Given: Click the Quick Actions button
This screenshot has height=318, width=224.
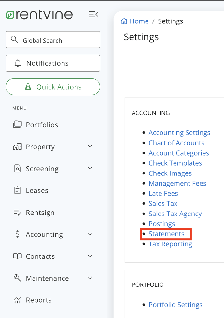Looking at the screenshot, I should [53, 87].
